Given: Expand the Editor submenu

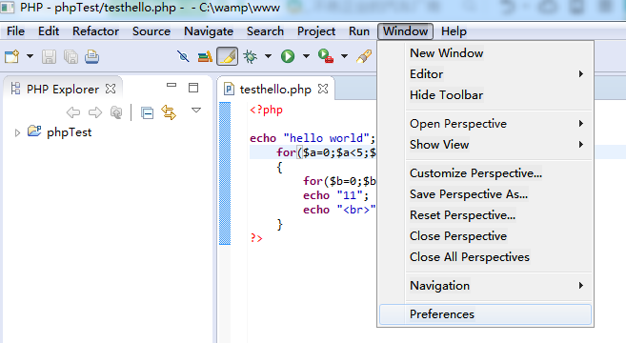Looking at the screenshot, I should 486,74.
